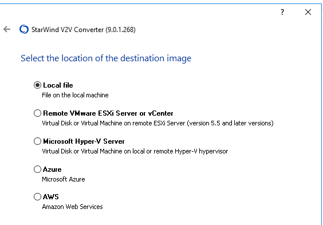Screen dimensions: 323x225
Task: Click the "Remote VMware ESXi Server or vCenter" label
Action: click(x=108, y=113)
